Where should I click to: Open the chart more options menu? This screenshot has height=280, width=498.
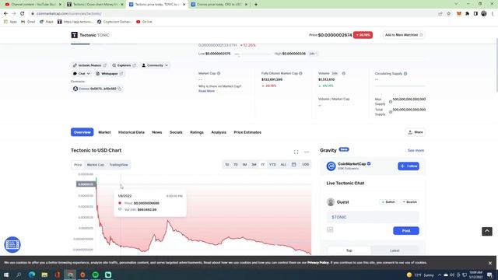tap(306, 152)
